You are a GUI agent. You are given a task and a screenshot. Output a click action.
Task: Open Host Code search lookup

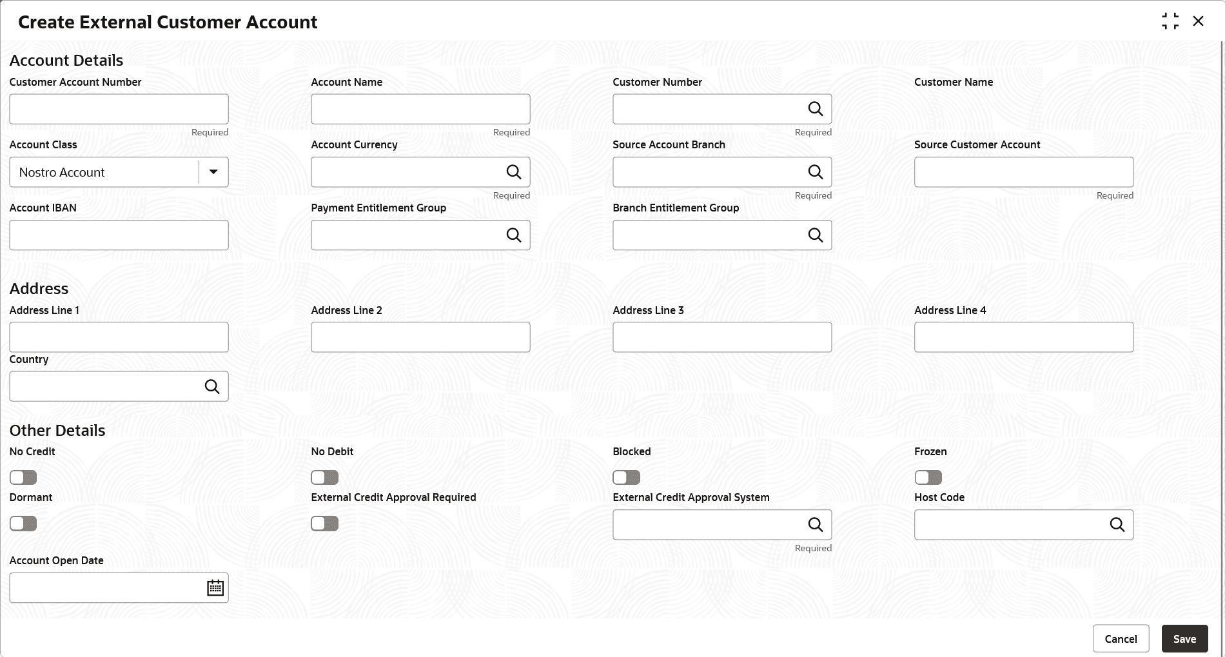pyautogui.click(x=1117, y=525)
